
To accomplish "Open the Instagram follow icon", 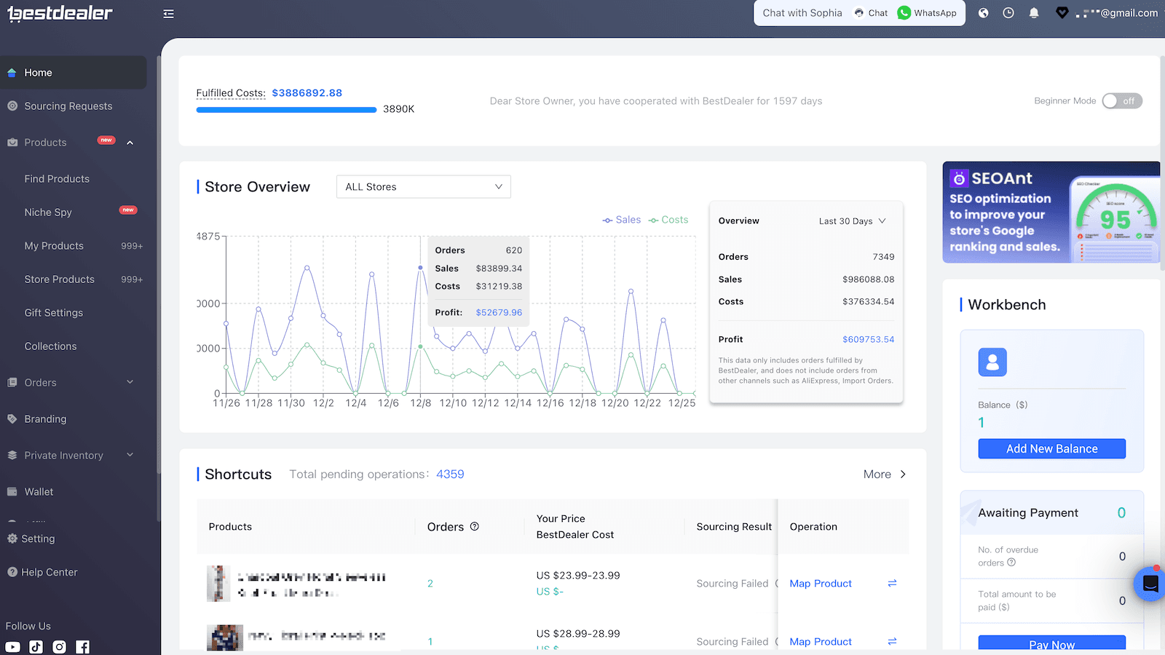I will pyautogui.click(x=60, y=647).
